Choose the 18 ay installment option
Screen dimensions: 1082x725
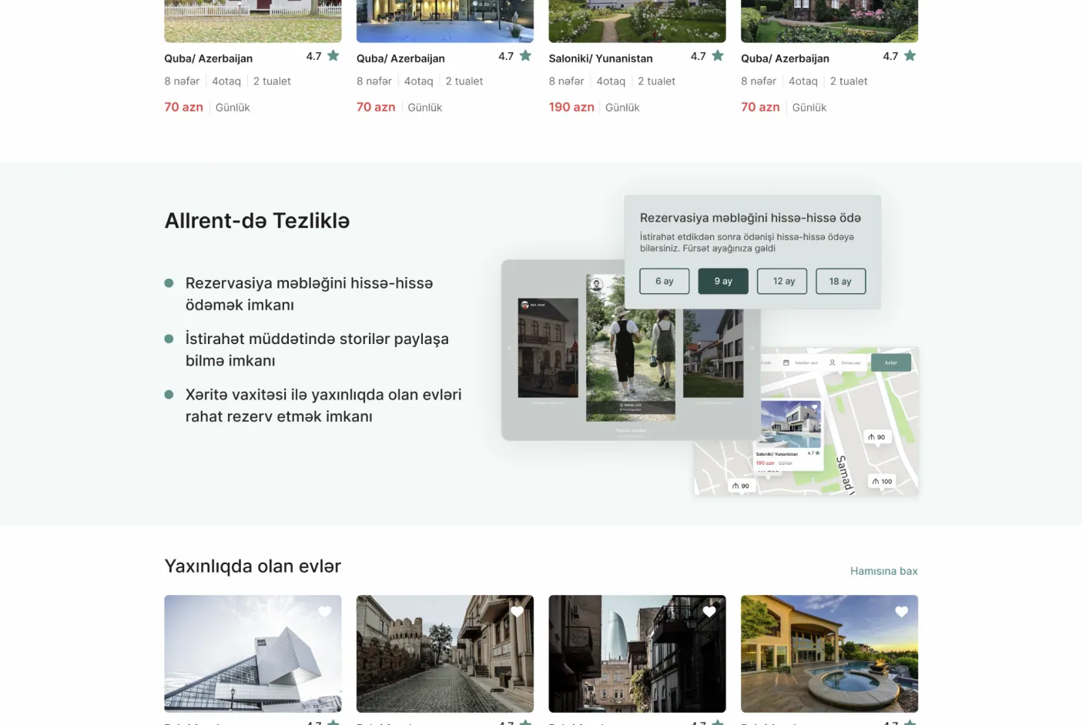[x=841, y=281]
